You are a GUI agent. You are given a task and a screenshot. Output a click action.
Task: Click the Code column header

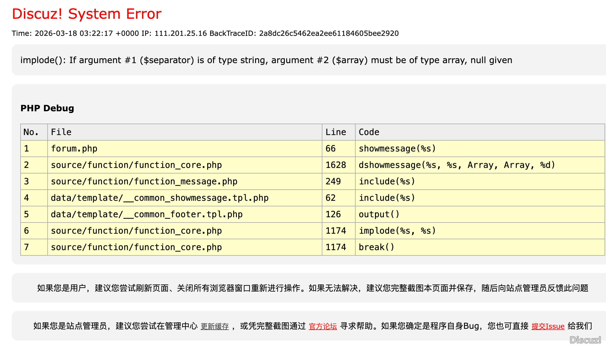click(x=369, y=132)
